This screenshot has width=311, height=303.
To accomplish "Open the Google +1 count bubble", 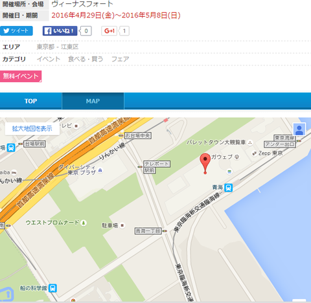I will pyautogui.click(x=124, y=31).
